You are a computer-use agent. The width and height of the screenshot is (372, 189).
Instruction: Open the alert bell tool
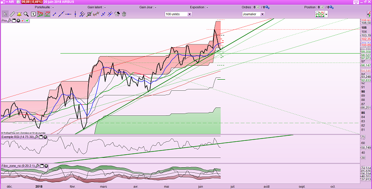pos(19,14)
